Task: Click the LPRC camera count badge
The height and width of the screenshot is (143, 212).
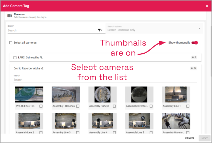Action: pyautogui.click(x=194, y=57)
